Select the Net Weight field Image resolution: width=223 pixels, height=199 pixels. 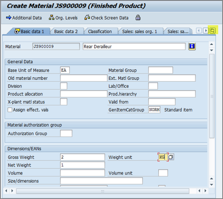(83, 165)
